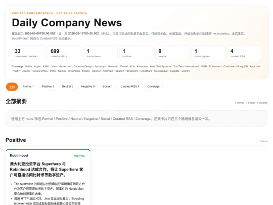Show the Coverage filter view
273x205 pixels.
coord(153,87)
